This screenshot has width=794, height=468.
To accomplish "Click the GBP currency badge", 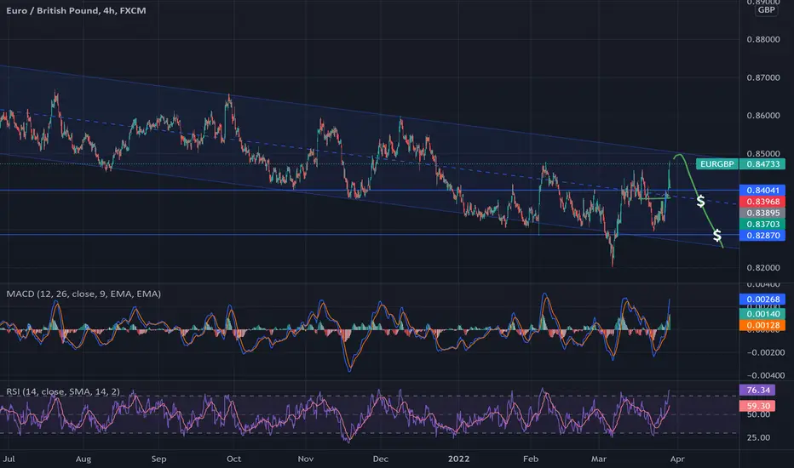I will 766,10.
